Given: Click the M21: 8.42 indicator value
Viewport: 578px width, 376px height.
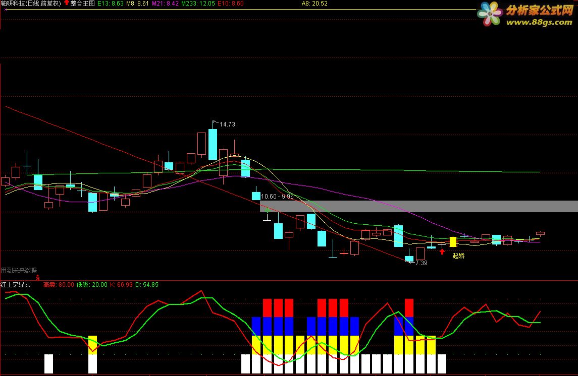Looking at the screenshot, I should click(165, 4).
